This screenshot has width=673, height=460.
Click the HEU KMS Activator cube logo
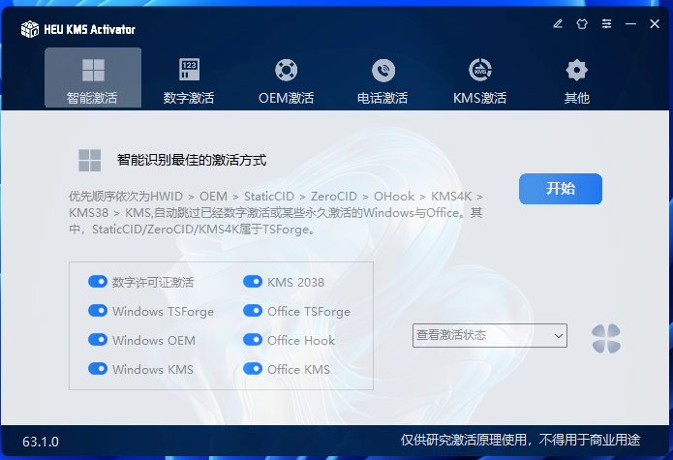(30, 29)
